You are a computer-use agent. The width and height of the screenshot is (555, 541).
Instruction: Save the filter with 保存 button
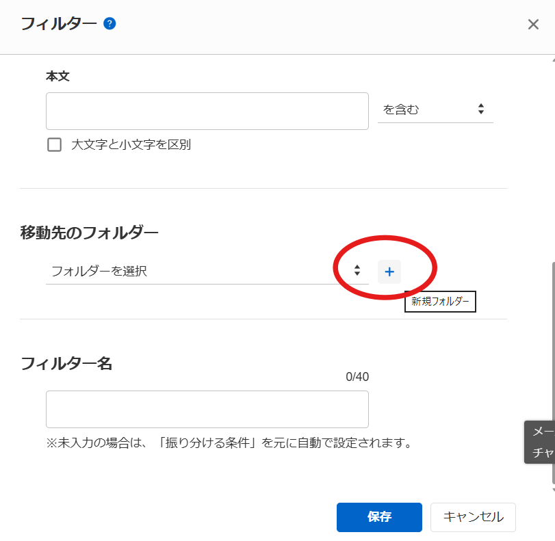379,517
